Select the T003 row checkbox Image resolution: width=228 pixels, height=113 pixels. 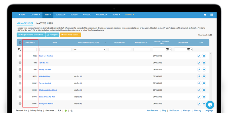(20, 70)
